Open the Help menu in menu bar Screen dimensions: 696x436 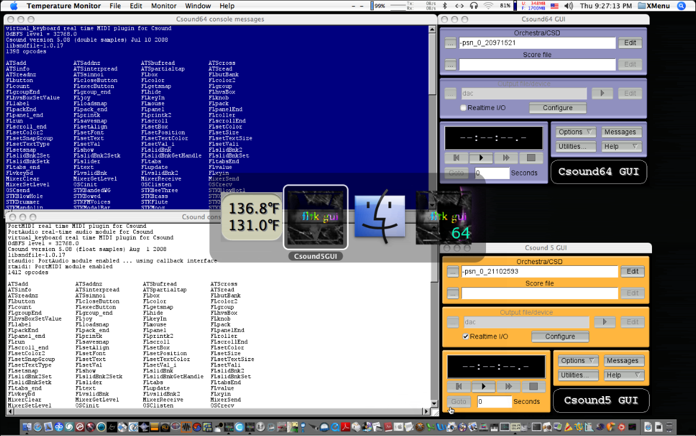(227, 6)
